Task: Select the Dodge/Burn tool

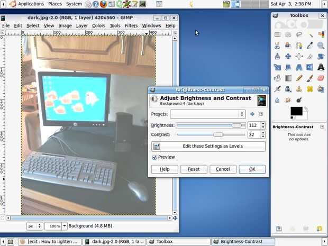Action: (x=299, y=100)
